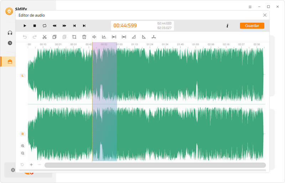Viewport: 285px width, 183px height.
Task: Jump to the end of track
Action: 84,26
